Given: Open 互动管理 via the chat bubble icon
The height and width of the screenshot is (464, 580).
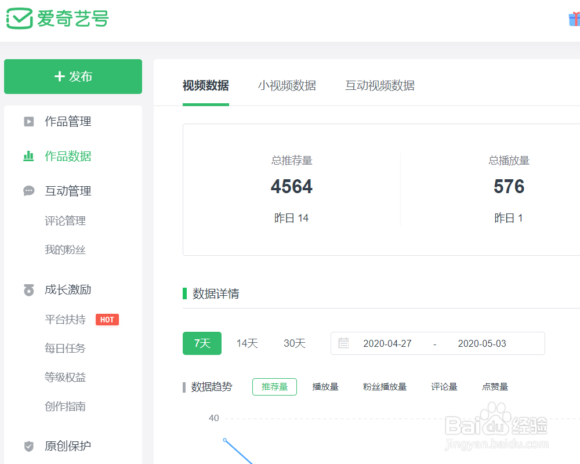Looking at the screenshot, I should point(28,191).
